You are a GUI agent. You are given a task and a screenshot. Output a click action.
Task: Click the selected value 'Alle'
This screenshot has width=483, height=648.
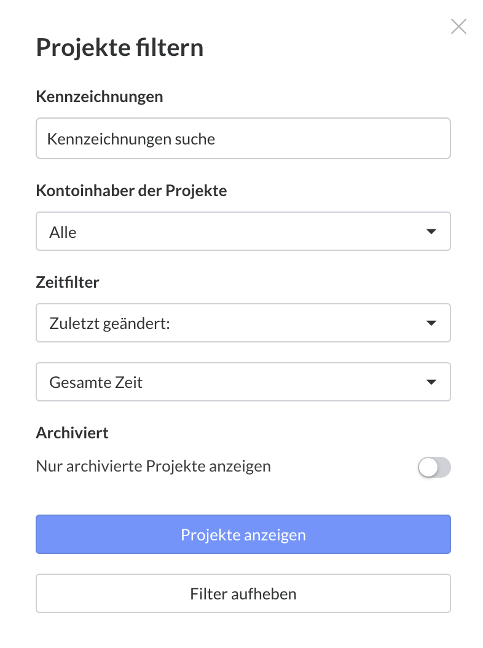point(63,232)
